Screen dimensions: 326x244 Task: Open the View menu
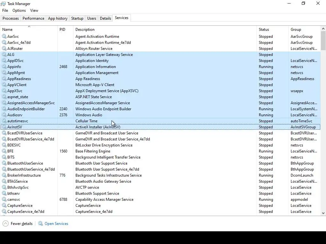[x=34, y=10]
